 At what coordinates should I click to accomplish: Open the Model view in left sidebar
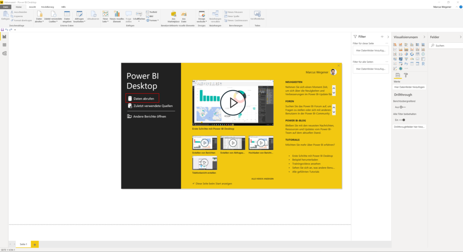(5, 54)
